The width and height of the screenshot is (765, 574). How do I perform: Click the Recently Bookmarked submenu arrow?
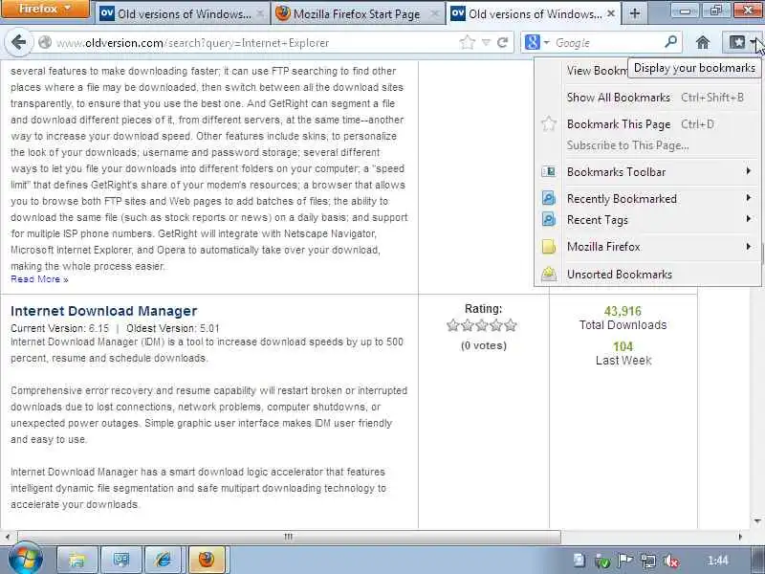tap(749, 198)
